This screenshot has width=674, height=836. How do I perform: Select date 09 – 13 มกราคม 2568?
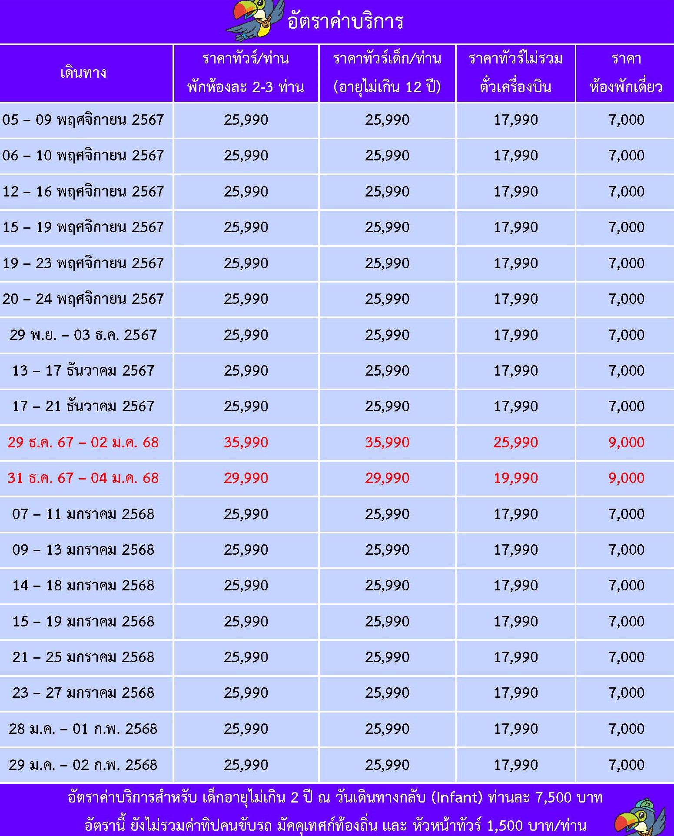(83, 550)
